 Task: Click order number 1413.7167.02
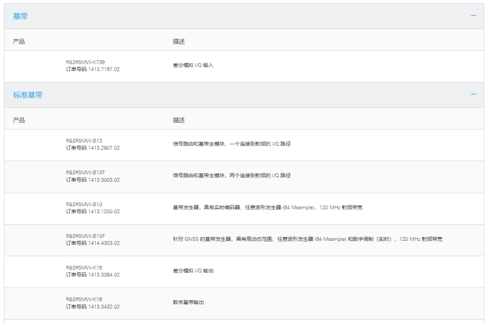[92, 69]
